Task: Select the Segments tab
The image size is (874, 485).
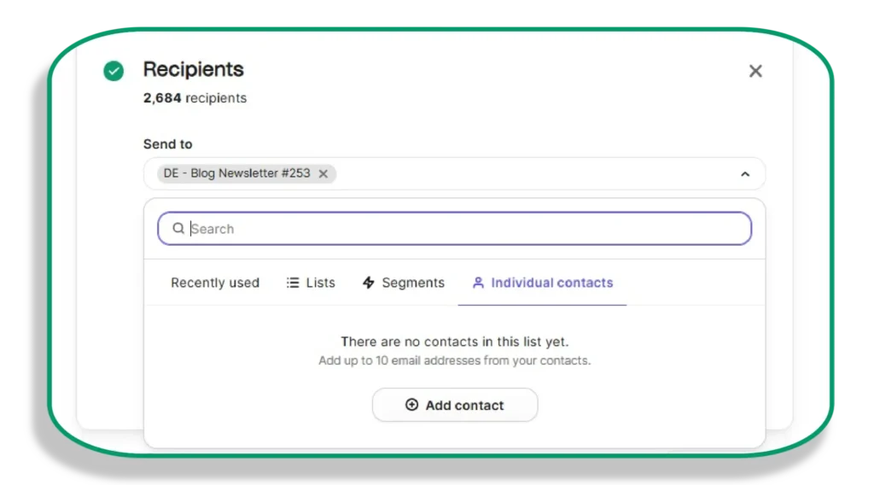Action: 404,283
